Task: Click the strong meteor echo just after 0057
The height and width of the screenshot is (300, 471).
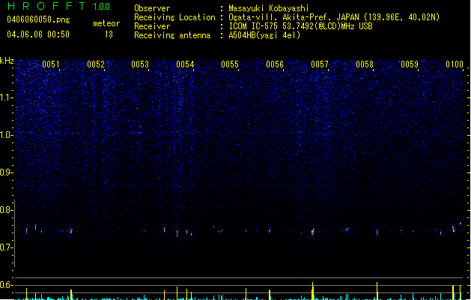Action: [313, 232]
